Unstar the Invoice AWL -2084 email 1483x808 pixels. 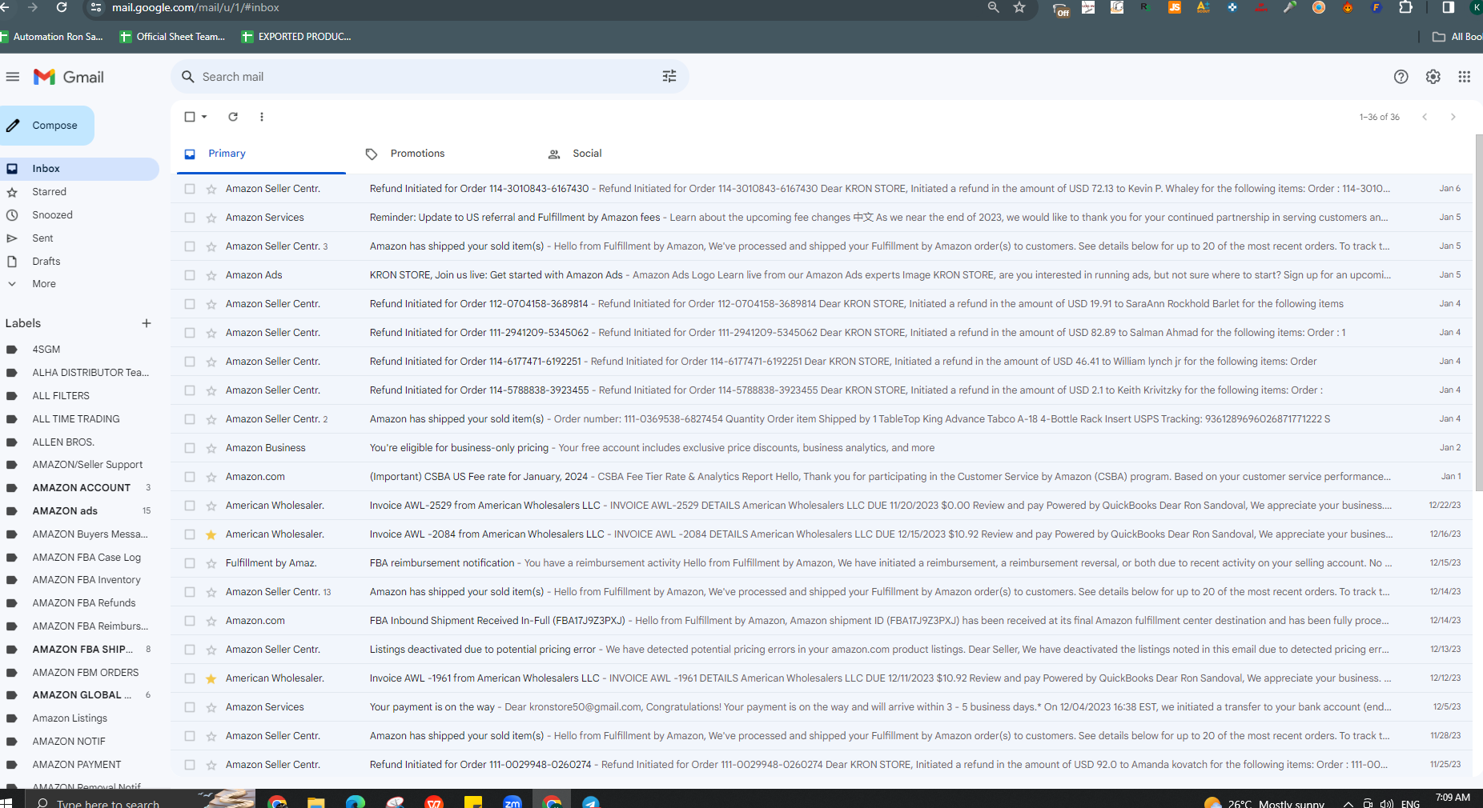(x=211, y=534)
